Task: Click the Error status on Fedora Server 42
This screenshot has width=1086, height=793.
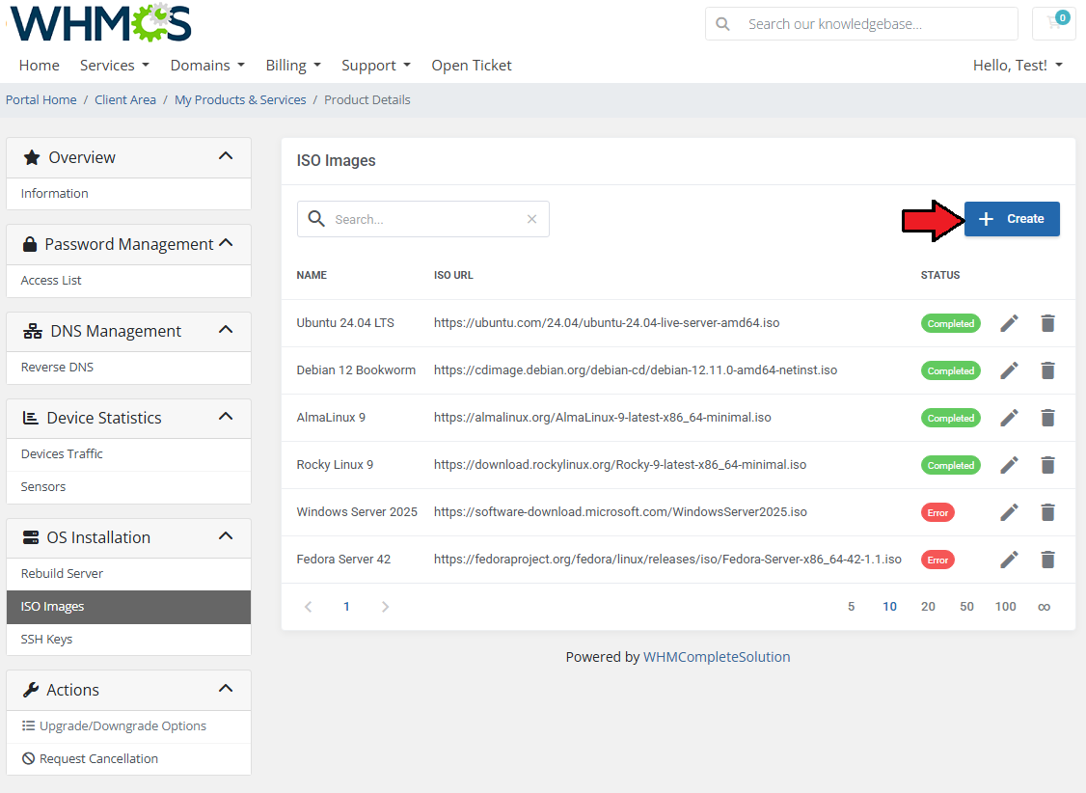Action: coord(937,560)
